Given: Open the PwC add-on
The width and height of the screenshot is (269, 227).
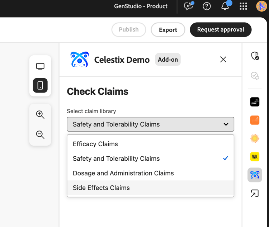Looking at the screenshot, I should 255,102.
